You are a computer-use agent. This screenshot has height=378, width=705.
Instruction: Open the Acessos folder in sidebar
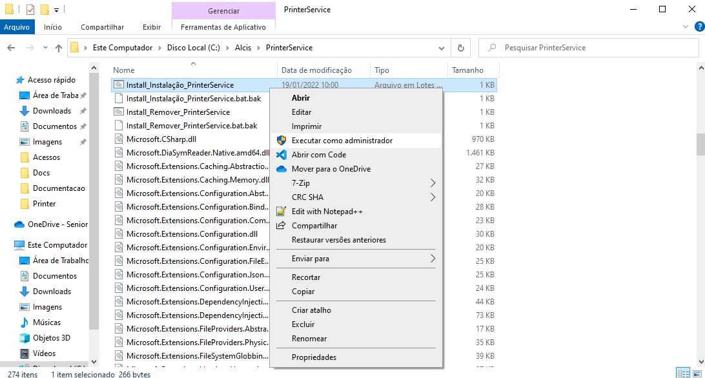[x=46, y=157]
